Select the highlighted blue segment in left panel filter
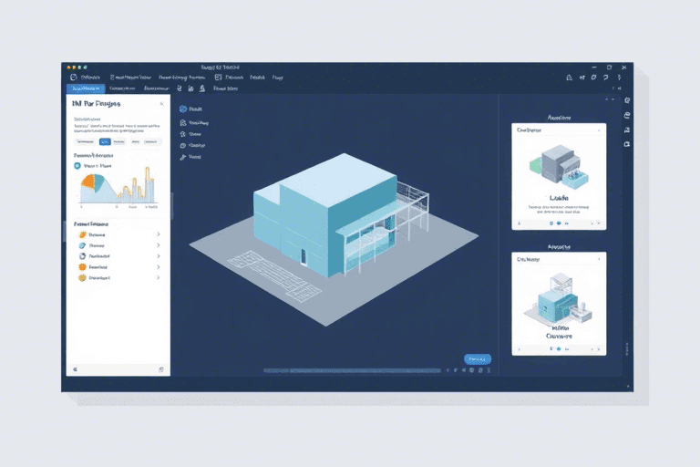700x467 pixels. pos(105,141)
